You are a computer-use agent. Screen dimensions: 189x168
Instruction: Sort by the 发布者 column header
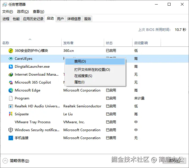[x=83, y=43]
